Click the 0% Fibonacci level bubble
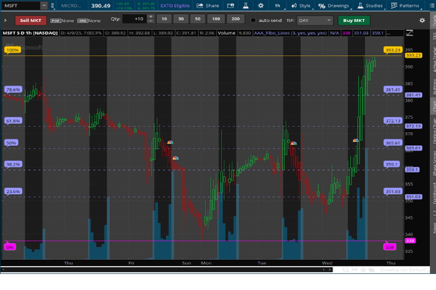This screenshot has height=290, width=436. 10,247
